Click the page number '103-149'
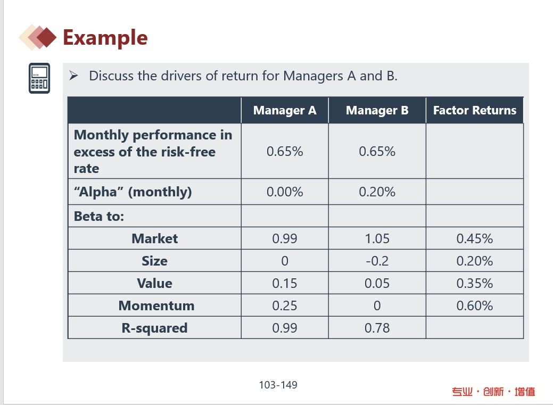553x405 pixels. pos(278,384)
